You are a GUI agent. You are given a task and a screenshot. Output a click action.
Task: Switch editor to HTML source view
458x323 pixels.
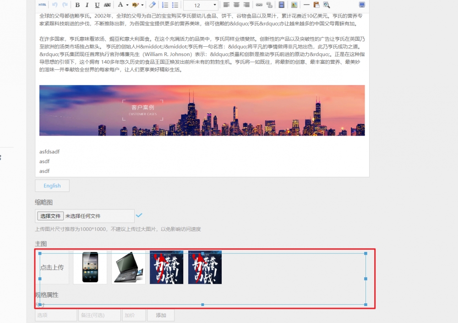[42, 5]
